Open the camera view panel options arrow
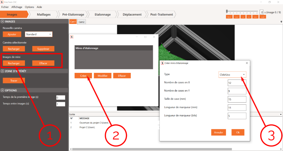Image resolution: width=283 pixels, height=151 pixels. [281, 22]
